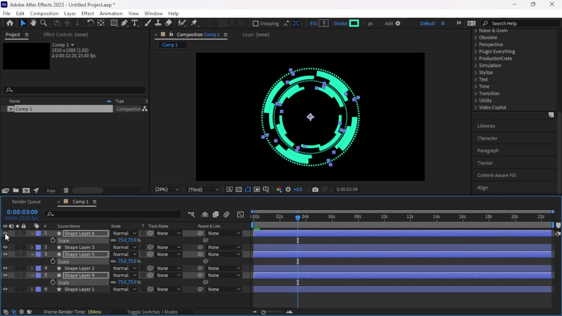Select the Brush tool
The height and width of the screenshot is (316, 562).
(x=148, y=23)
